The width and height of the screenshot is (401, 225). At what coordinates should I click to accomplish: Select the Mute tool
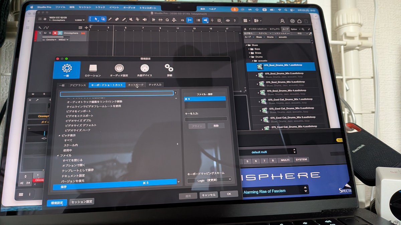(131, 20)
